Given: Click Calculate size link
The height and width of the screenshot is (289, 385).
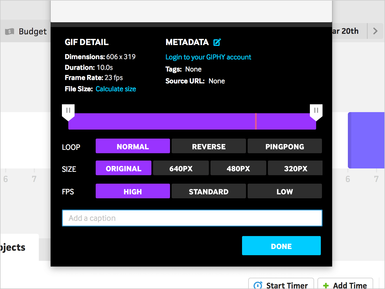Looking at the screenshot, I should pyautogui.click(x=116, y=89).
